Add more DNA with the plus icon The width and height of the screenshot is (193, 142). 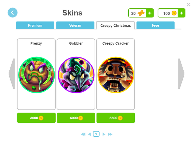(x=150, y=13)
